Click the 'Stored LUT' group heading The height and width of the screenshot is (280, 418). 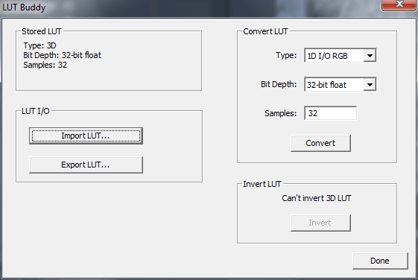click(42, 31)
